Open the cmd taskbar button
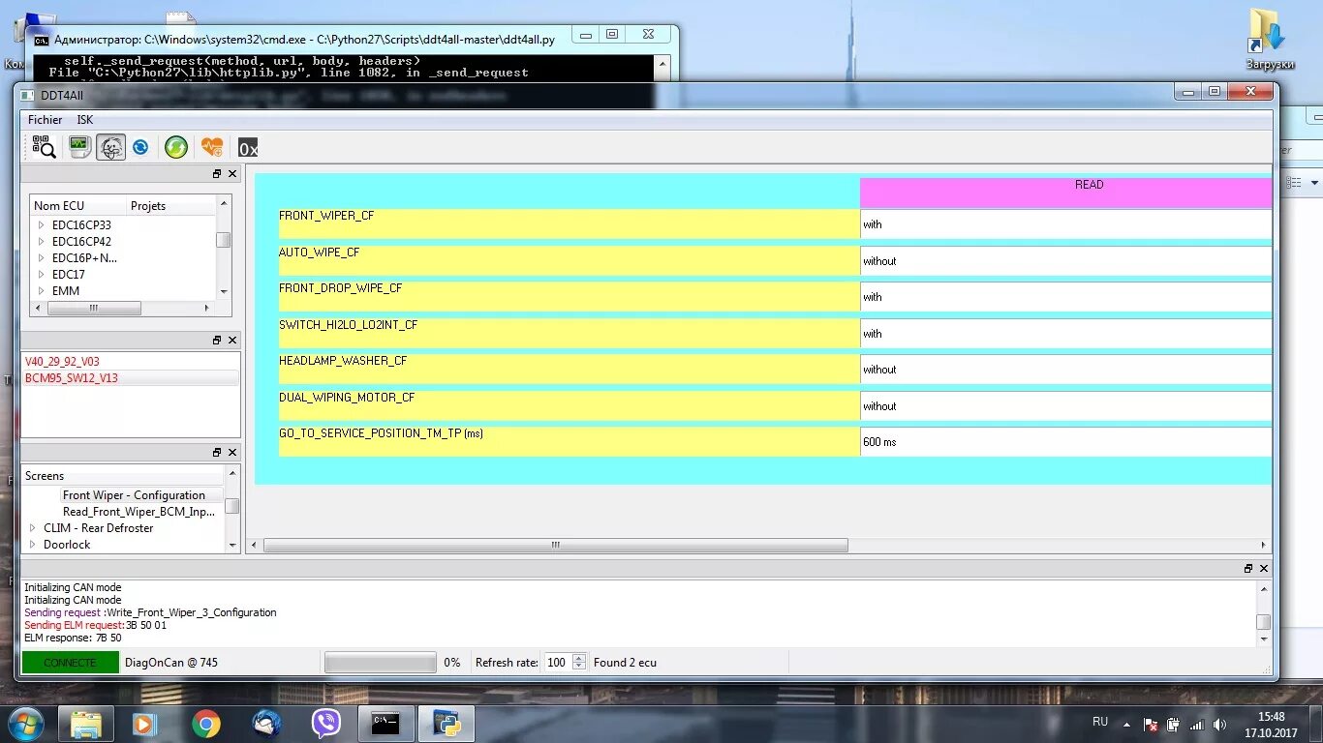The image size is (1323, 743). click(386, 724)
